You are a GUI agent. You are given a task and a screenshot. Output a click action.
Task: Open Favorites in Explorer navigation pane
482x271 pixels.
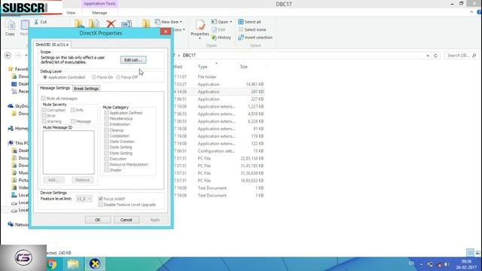coord(18,69)
